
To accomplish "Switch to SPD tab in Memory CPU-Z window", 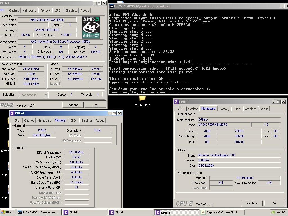I will click(73, 120).
